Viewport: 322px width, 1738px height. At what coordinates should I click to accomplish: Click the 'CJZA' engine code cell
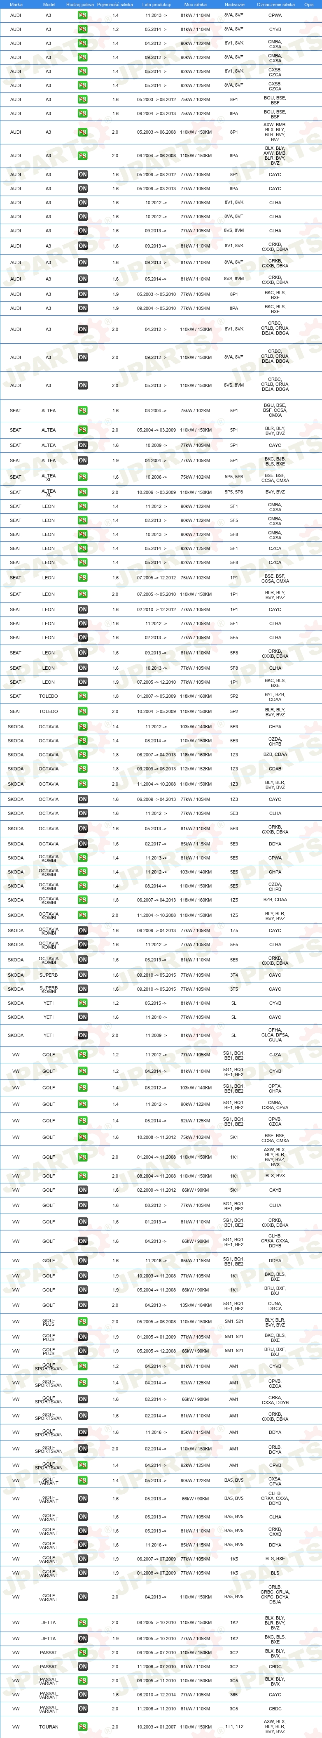[x=275, y=1055]
